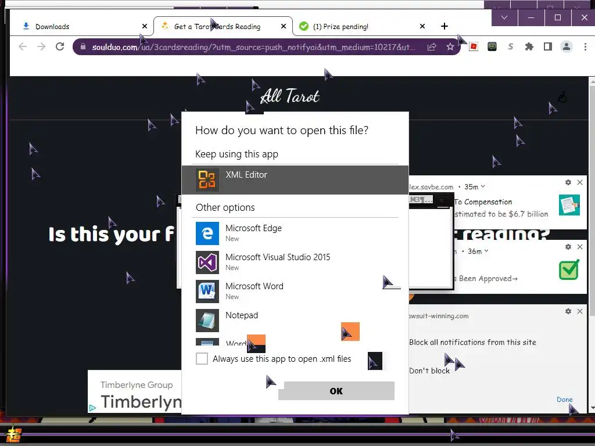Open settings gear on awsuit-winning.com notification
The width and height of the screenshot is (595, 446).
pos(568,311)
